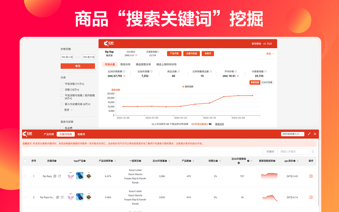
Task: Open the 高频词 tab in the keyword panel
Action: coord(81,134)
